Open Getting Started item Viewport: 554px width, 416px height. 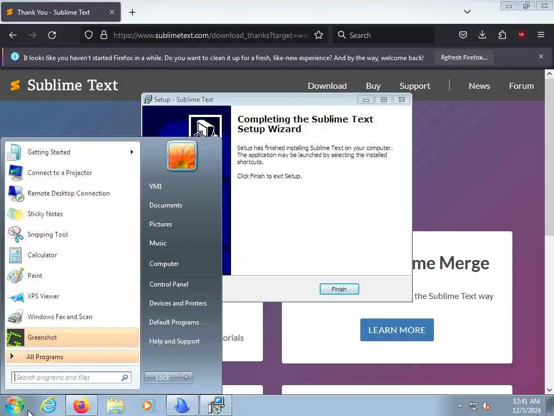[72, 152]
